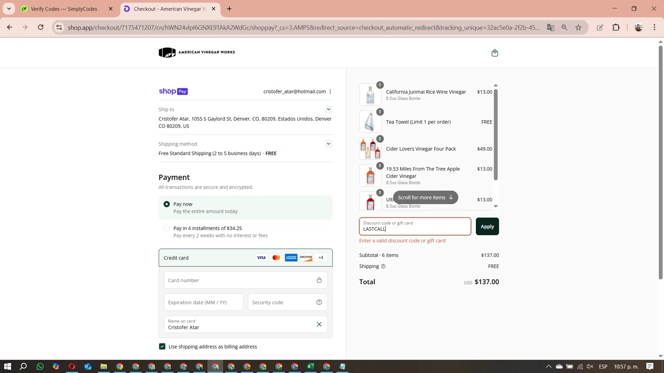
Task: Close the Verify Codes tab
Action: point(111,9)
